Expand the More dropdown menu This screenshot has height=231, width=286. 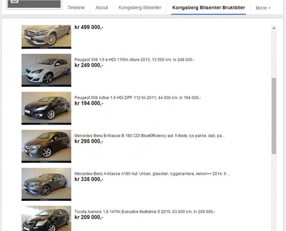[x=263, y=8]
